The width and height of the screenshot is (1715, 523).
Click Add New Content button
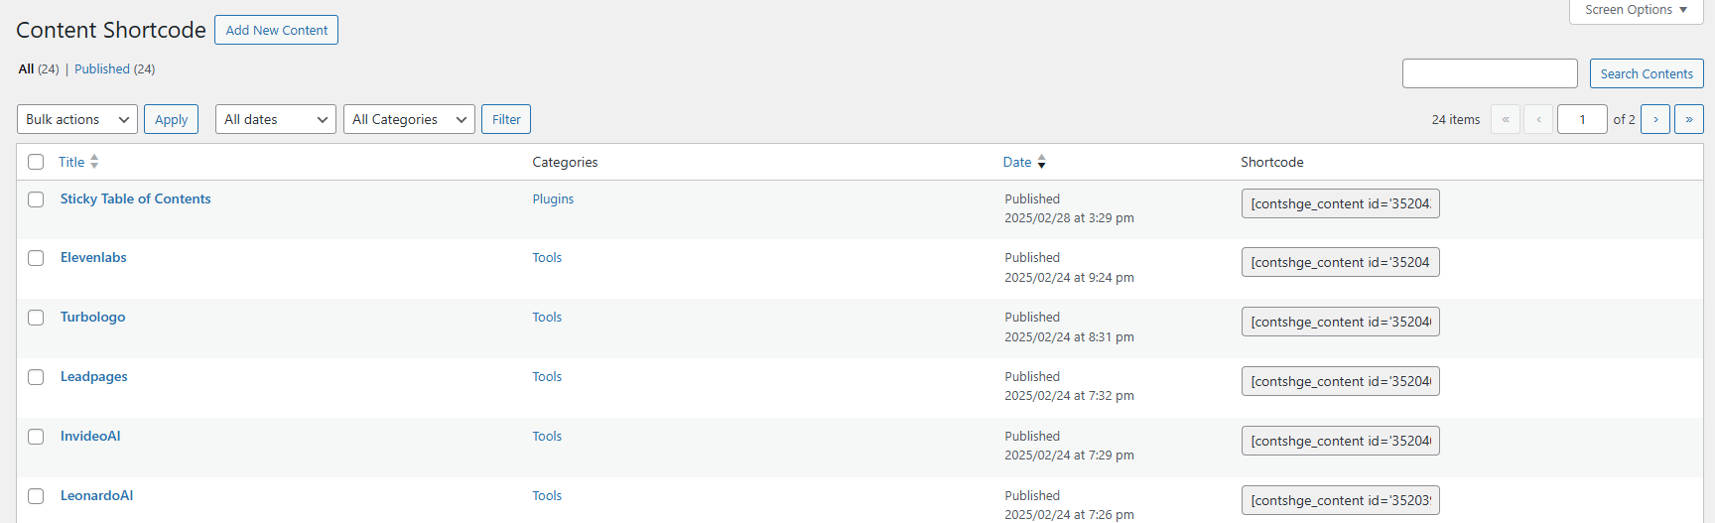pyautogui.click(x=277, y=30)
